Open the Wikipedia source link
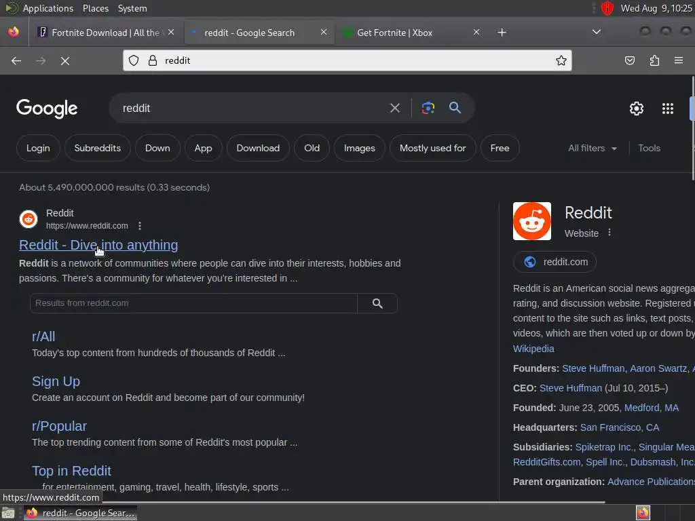Viewport: 695px width, 521px height. [x=533, y=349]
